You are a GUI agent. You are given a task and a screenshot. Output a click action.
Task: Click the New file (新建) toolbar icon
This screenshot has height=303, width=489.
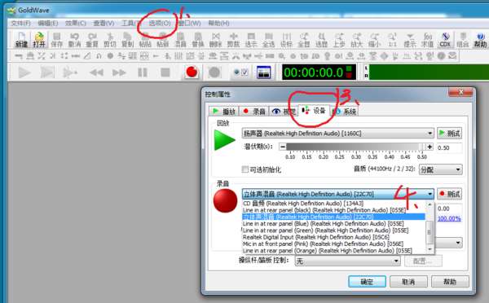(21, 40)
